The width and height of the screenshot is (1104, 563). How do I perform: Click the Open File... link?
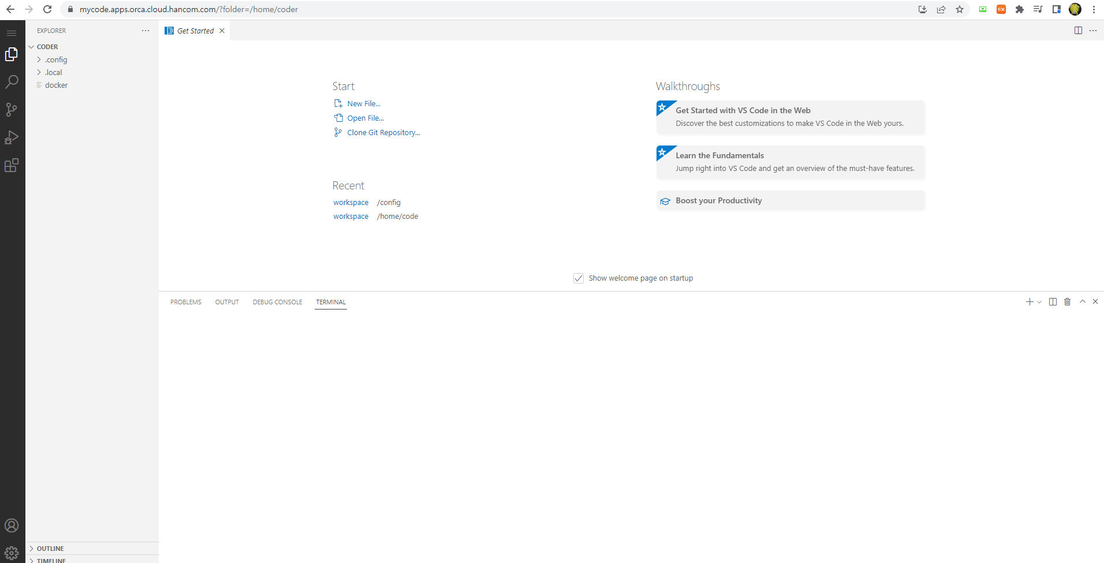(365, 118)
